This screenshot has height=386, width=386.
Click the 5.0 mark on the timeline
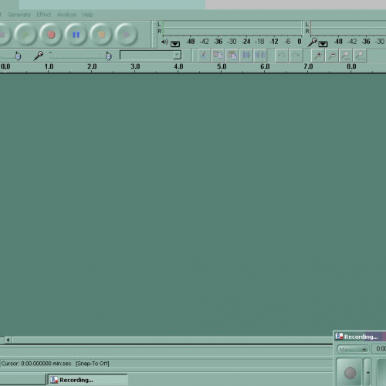tap(222, 66)
